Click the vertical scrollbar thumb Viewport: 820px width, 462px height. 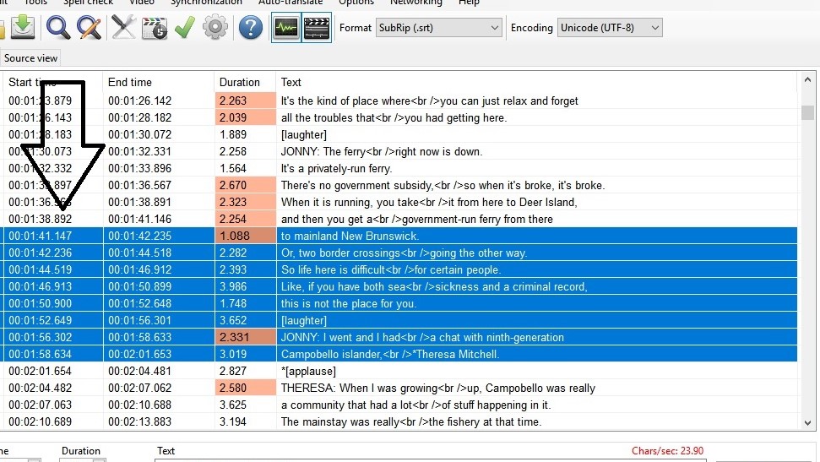click(x=807, y=112)
